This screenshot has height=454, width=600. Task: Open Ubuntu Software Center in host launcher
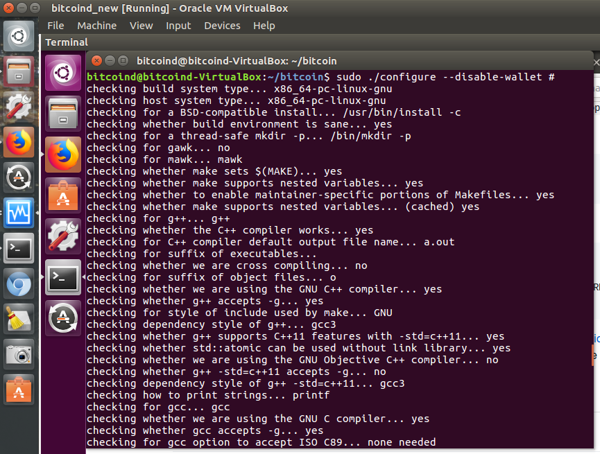coord(19,390)
